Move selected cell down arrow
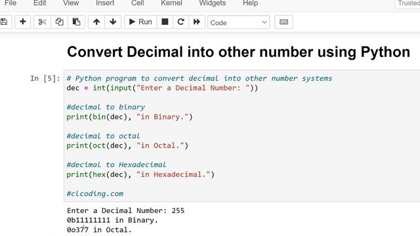Viewport: 420px width, 236px height. tap(113, 22)
